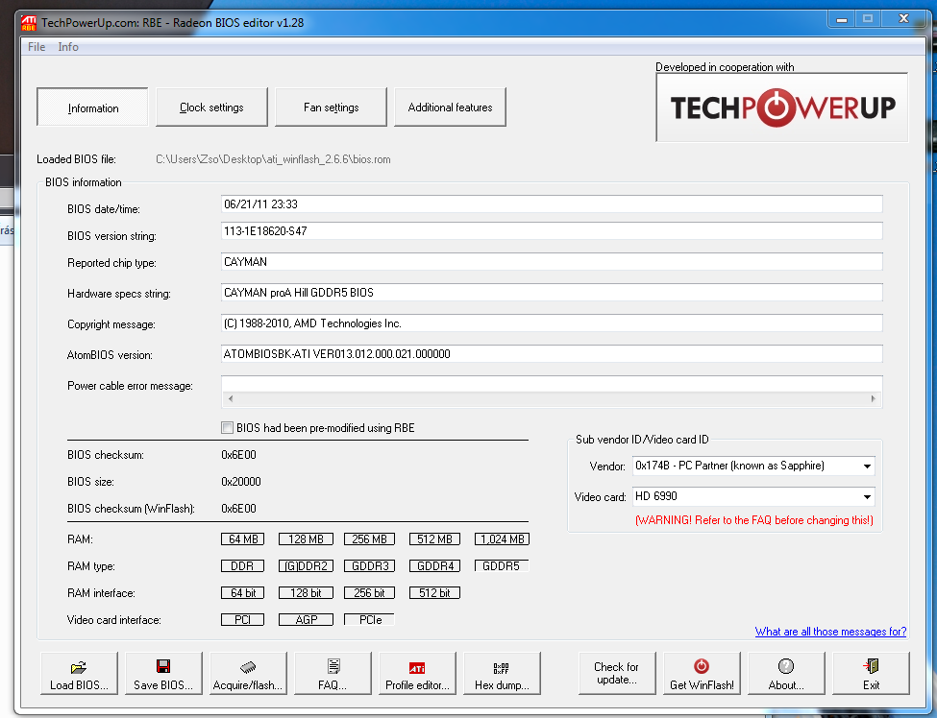Switch to the Clock settings tab
Image resolution: width=937 pixels, height=718 pixels.
(x=211, y=108)
